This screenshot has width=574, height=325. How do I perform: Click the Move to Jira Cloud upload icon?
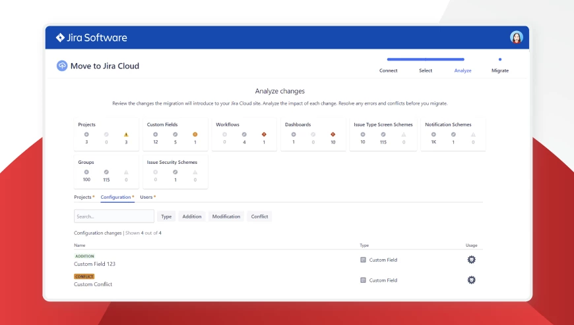[62, 66]
